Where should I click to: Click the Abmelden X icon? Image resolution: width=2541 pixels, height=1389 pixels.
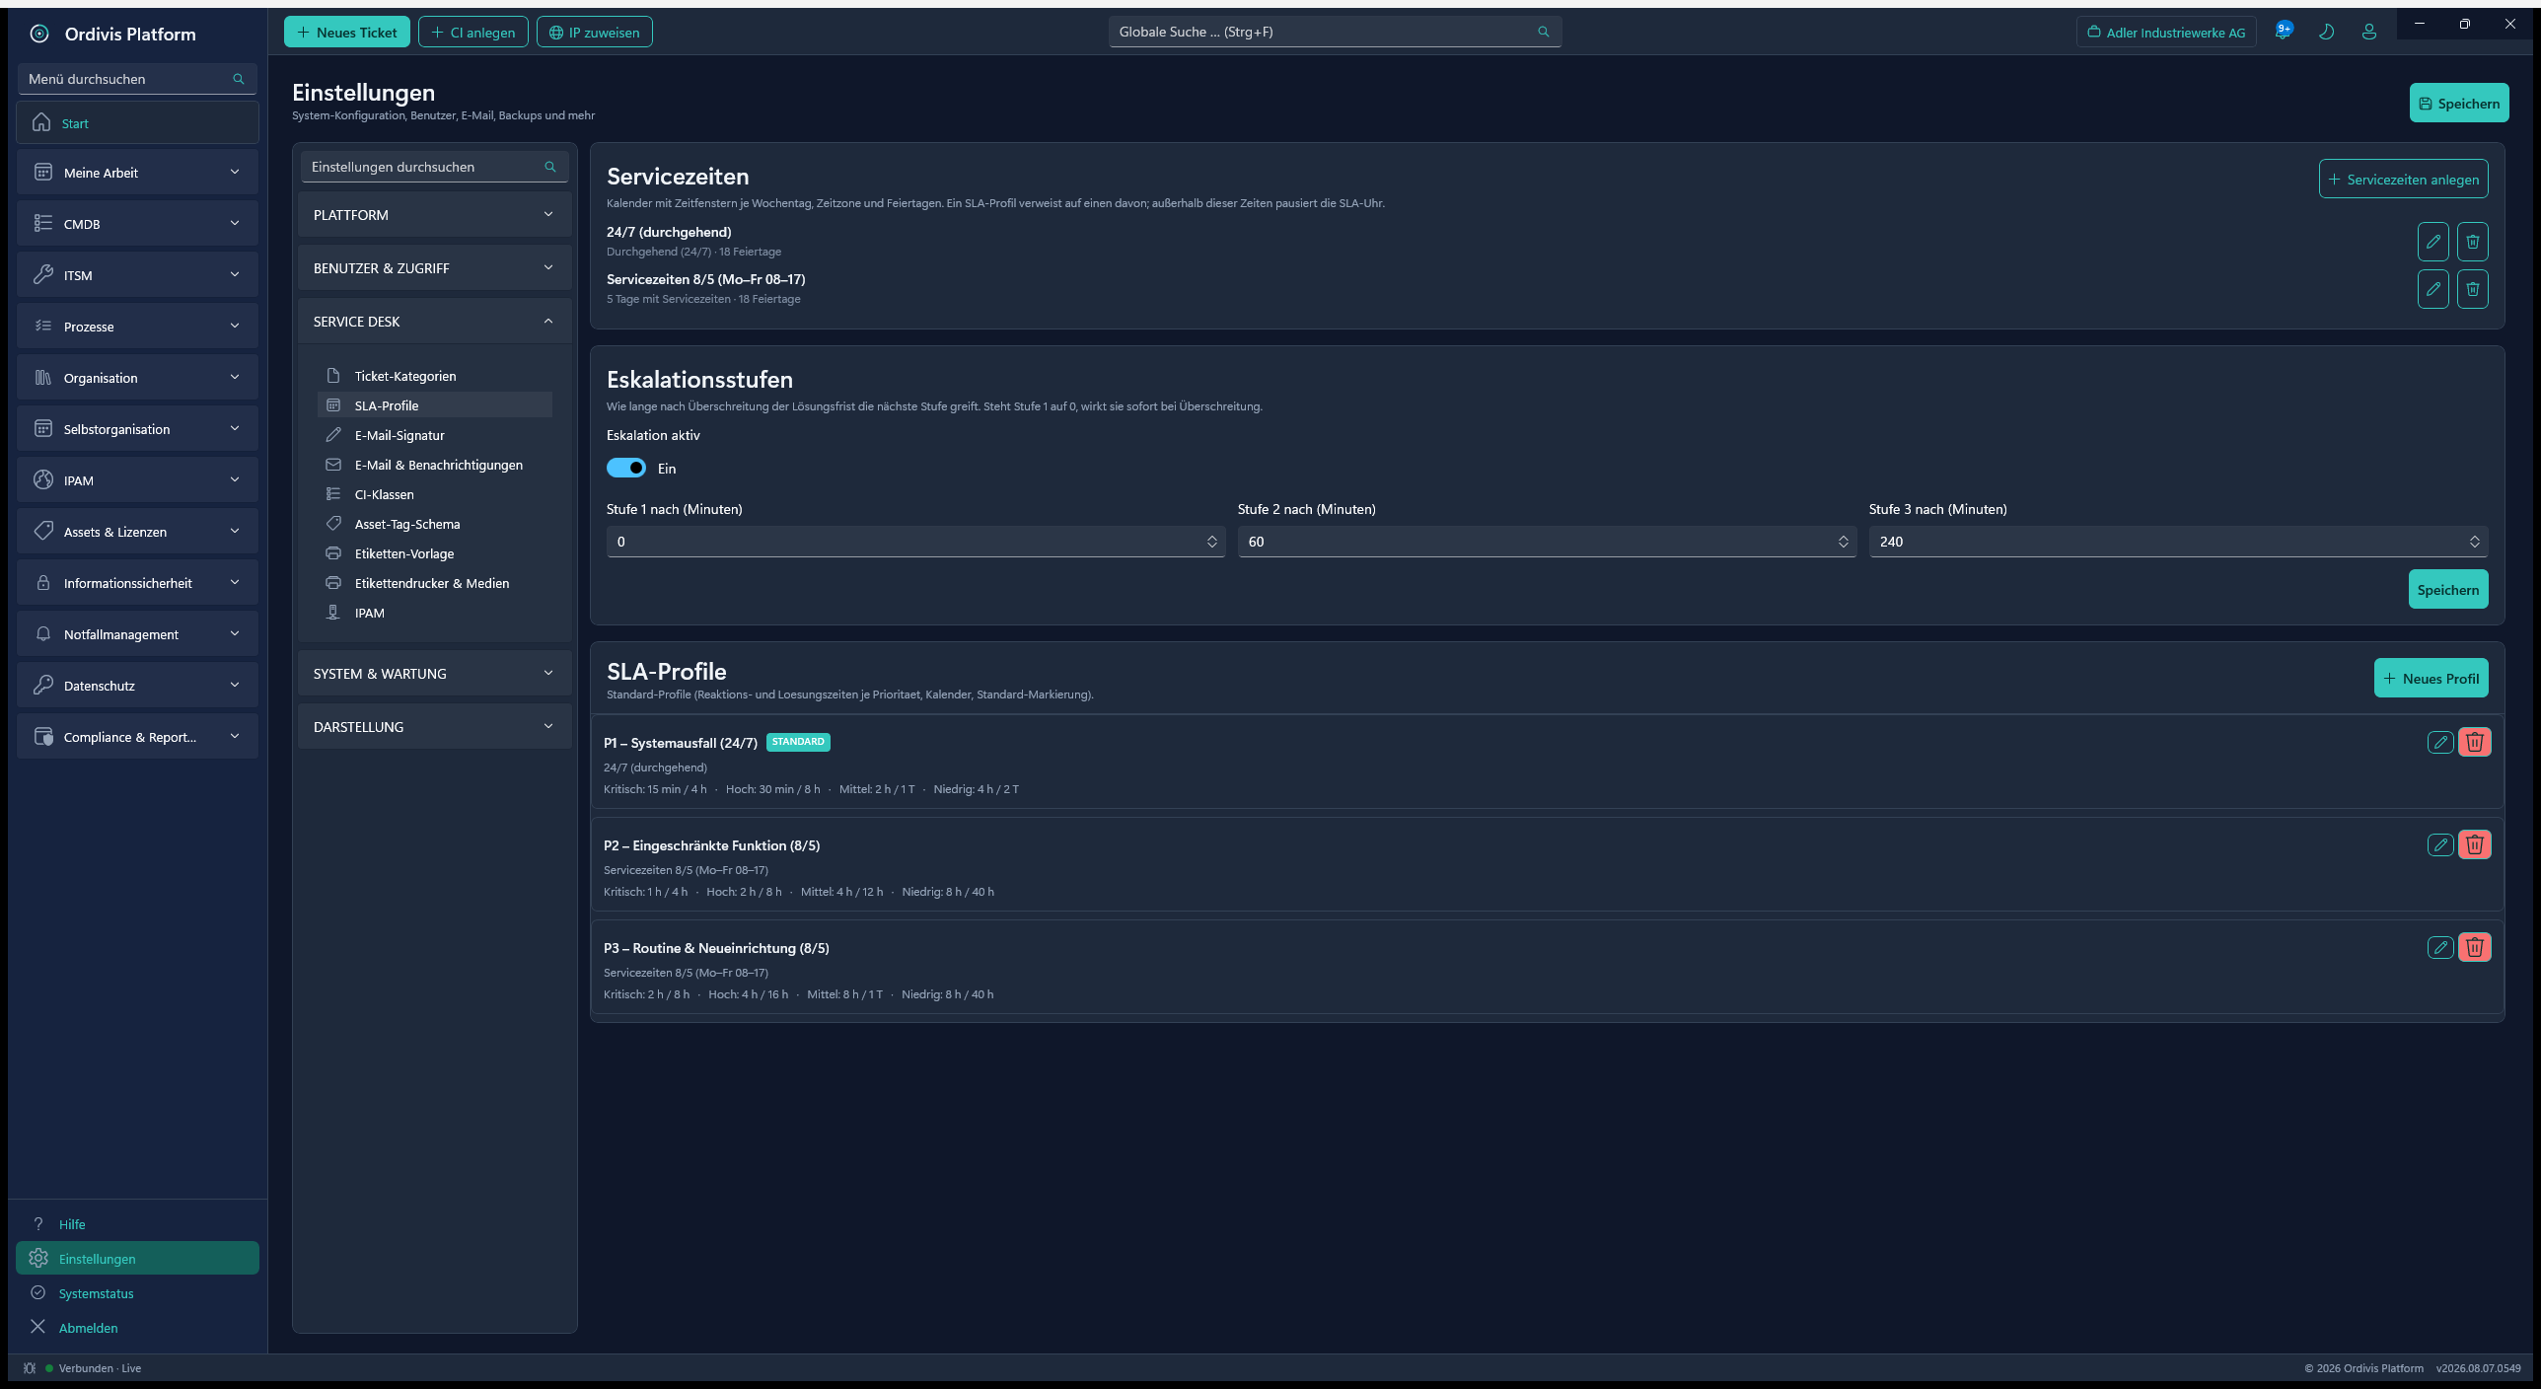click(x=38, y=1327)
